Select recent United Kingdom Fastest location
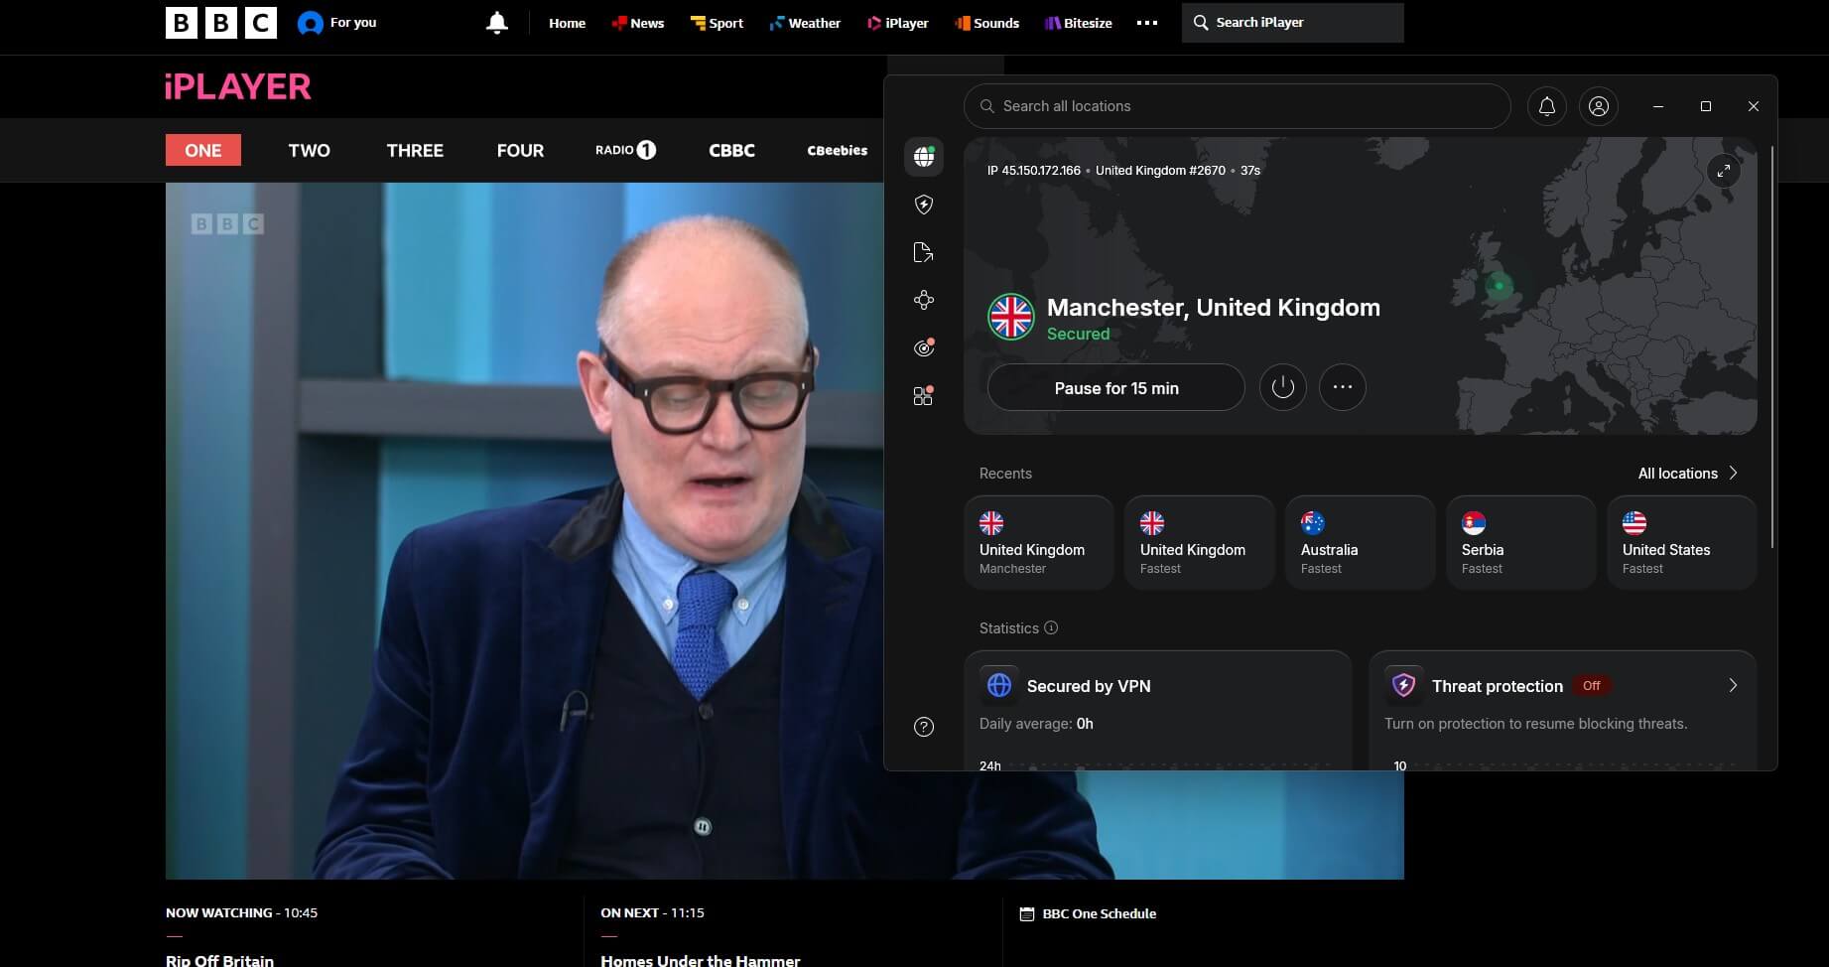The height and width of the screenshot is (967, 1829). [x=1200, y=543]
